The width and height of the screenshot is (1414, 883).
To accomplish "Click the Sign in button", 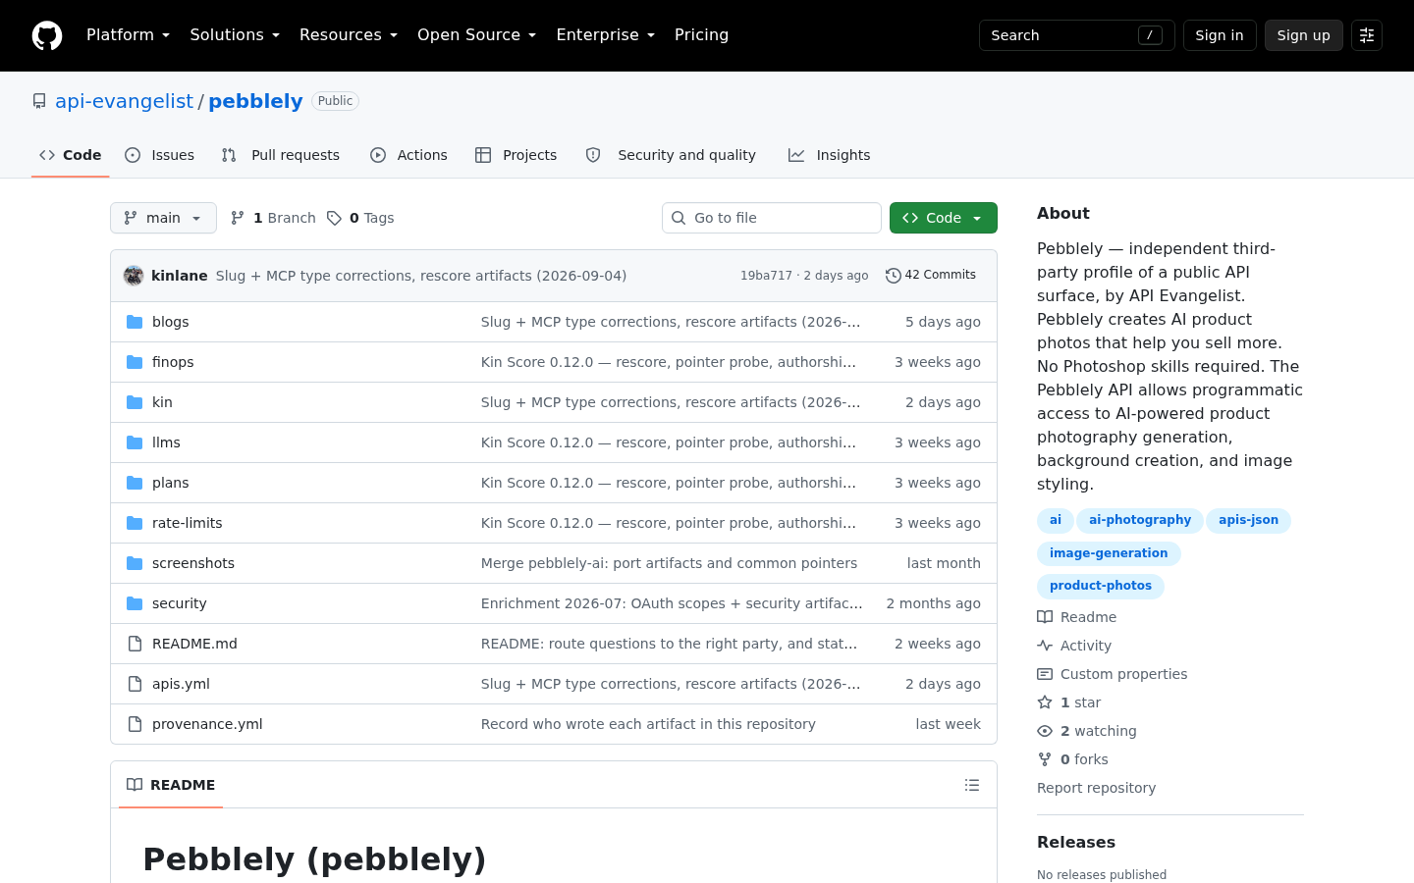I will tap(1220, 35).
